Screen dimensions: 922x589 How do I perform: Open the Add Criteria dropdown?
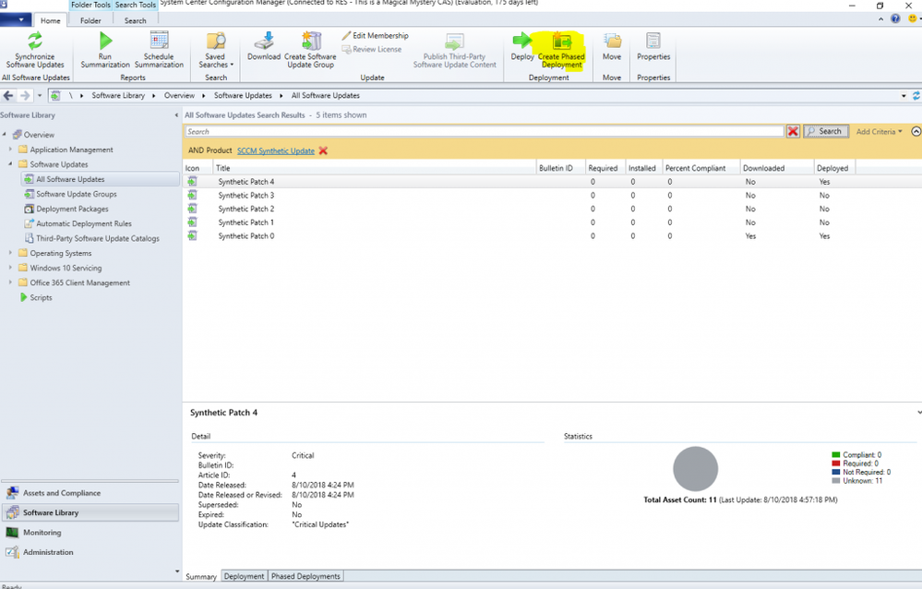(878, 131)
